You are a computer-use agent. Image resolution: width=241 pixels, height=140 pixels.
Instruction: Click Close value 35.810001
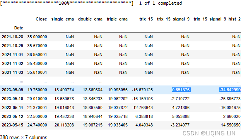tap(37, 73)
